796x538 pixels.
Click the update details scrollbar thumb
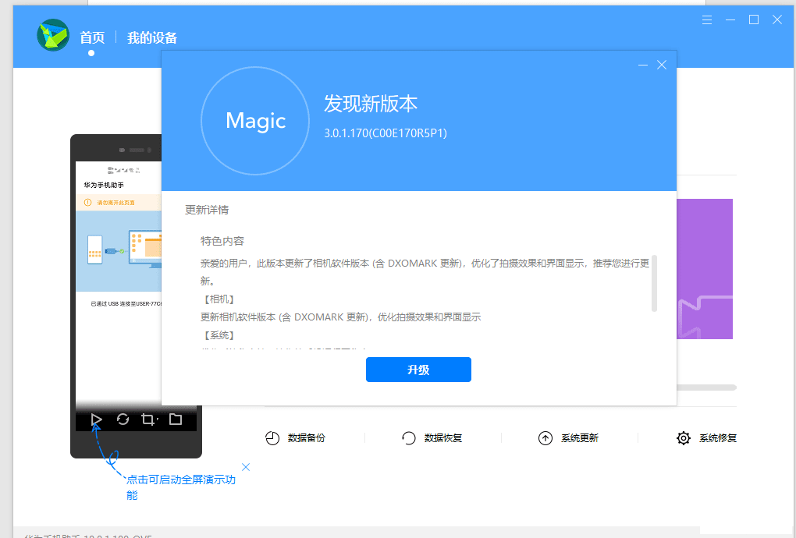655,283
